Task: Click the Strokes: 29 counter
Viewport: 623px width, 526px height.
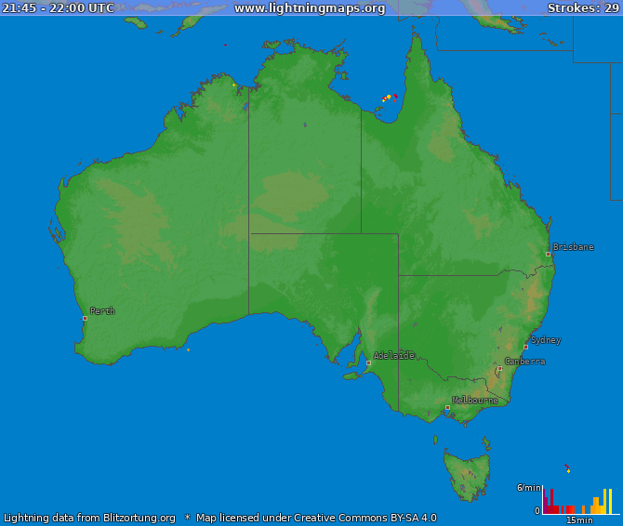Action: pyautogui.click(x=582, y=8)
